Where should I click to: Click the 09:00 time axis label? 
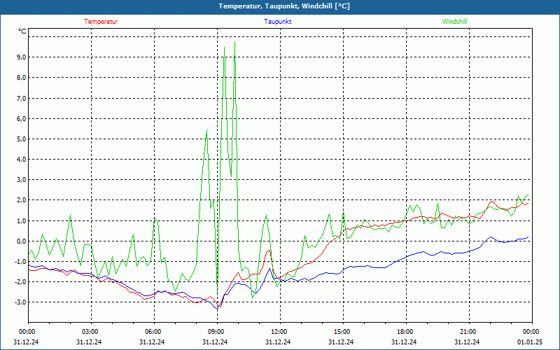pos(216,332)
